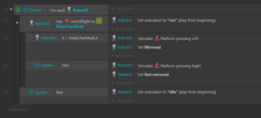Image resolution: width=261 pixels, height=118 pixels.
Task: Select the Set animation to "run" action
Action: (x=177, y=20)
